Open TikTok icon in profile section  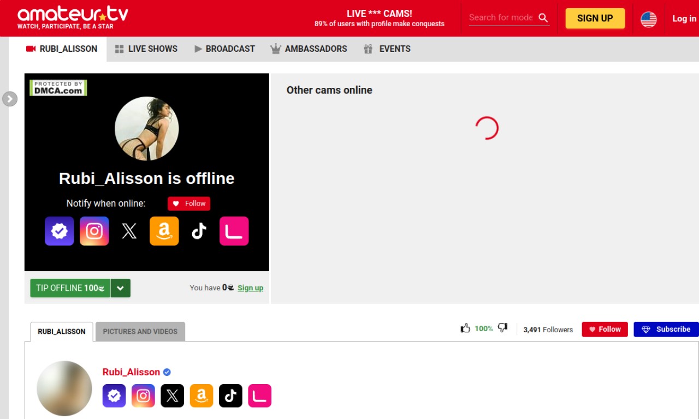(x=230, y=396)
